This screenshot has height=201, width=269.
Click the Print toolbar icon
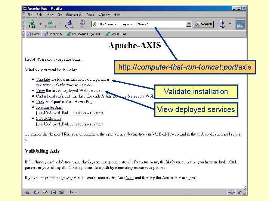pos(222,24)
